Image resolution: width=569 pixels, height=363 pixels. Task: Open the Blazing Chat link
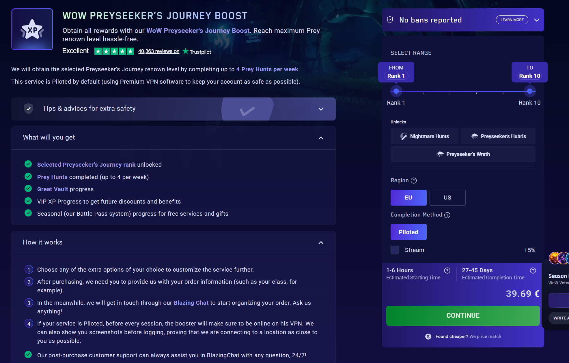(191, 303)
